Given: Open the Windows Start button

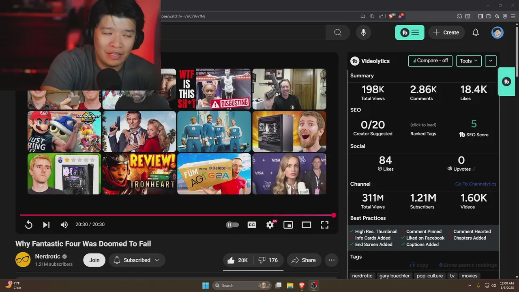Looking at the screenshot, I should point(206,286).
